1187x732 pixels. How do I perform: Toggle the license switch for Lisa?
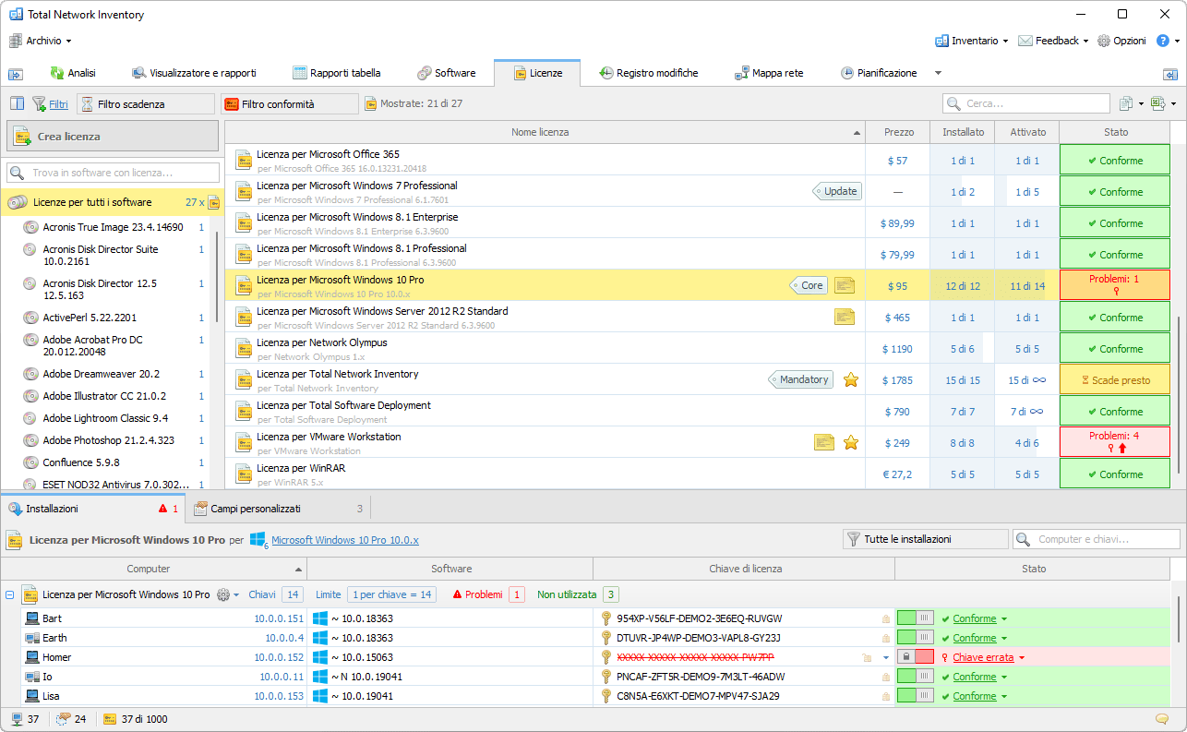pos(915,696)
